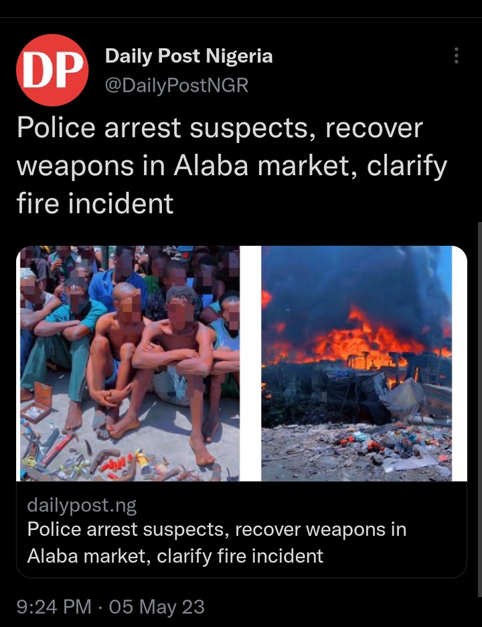Open the Daily Post Nigeria DP avatar
Screen dimensions: 482x627
coord(52,70)
